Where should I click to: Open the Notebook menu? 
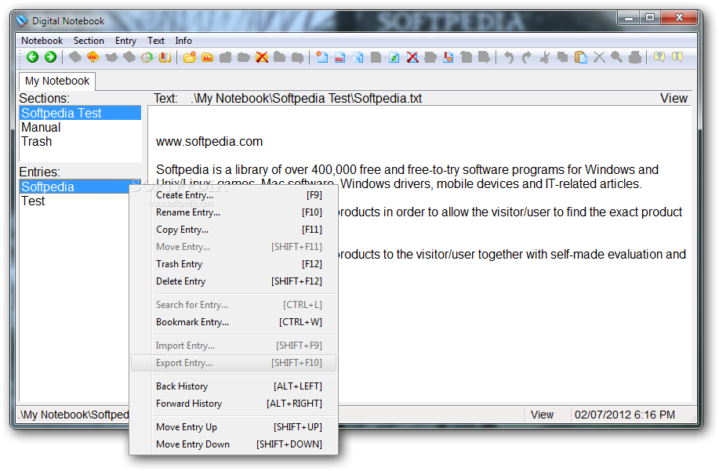42,40
